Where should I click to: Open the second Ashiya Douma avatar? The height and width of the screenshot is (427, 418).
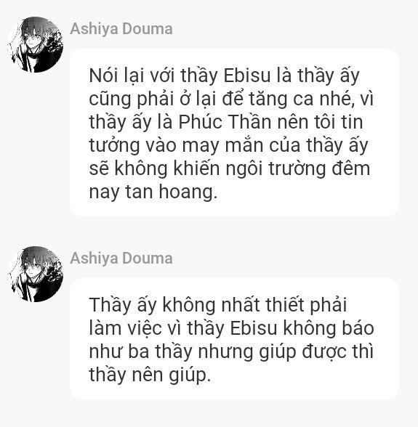[36, 274]
